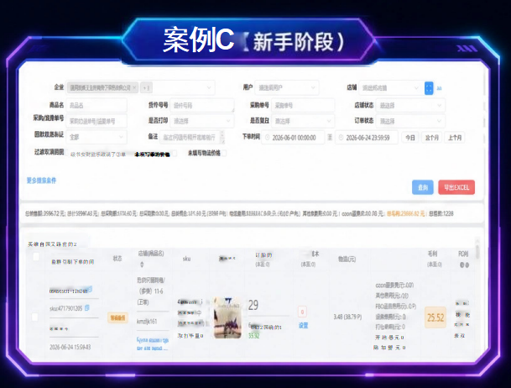This screenshot has width=511, height=388.
Task: Click the red 导出EXCEL button
Action: [x=456, y=187]
